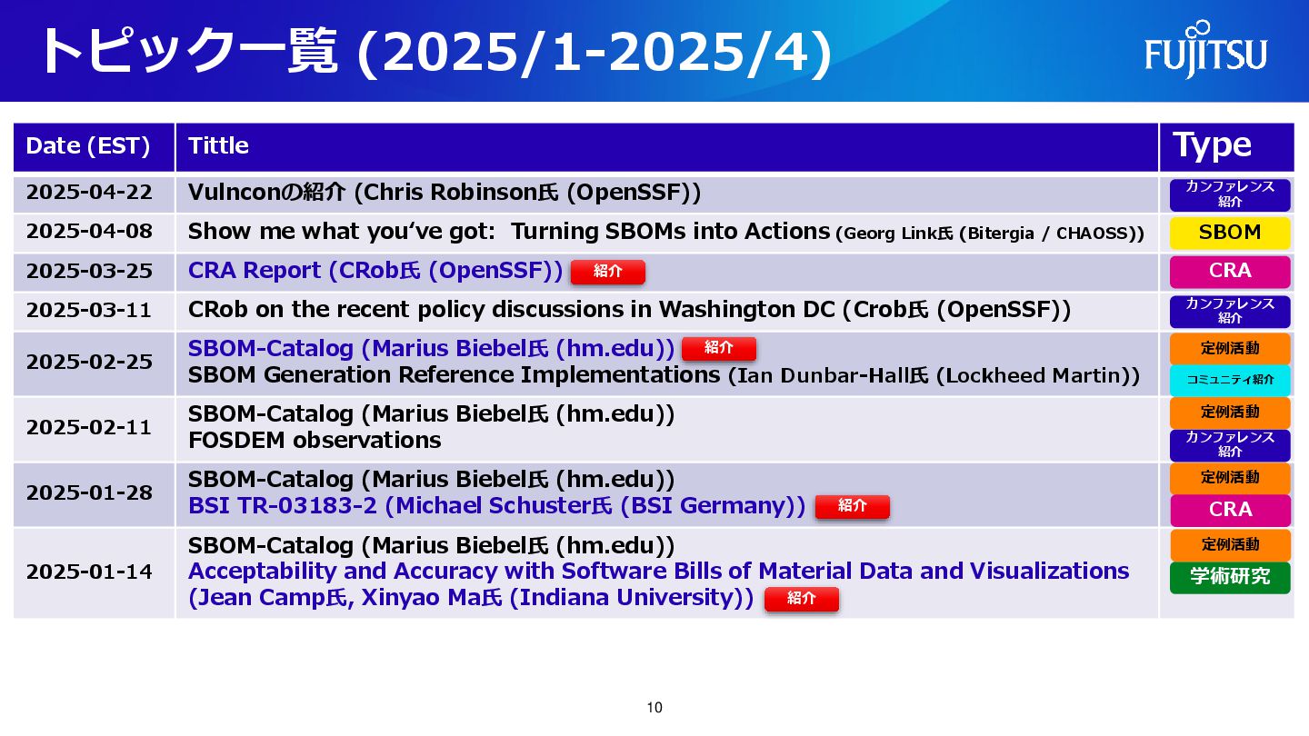1309x736 pixels.
Task: Select the orange 定例活動 tag for 2025-02-25
Action: pyautogui.click(x=1230, y=349)
